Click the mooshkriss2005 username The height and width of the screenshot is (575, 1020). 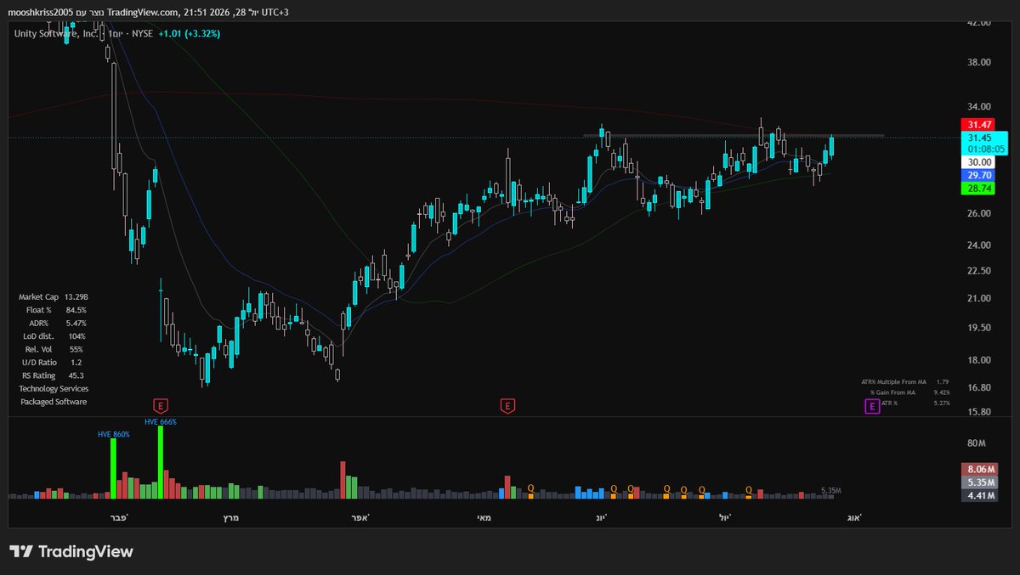pyautogui.click(x=40, y=11)
